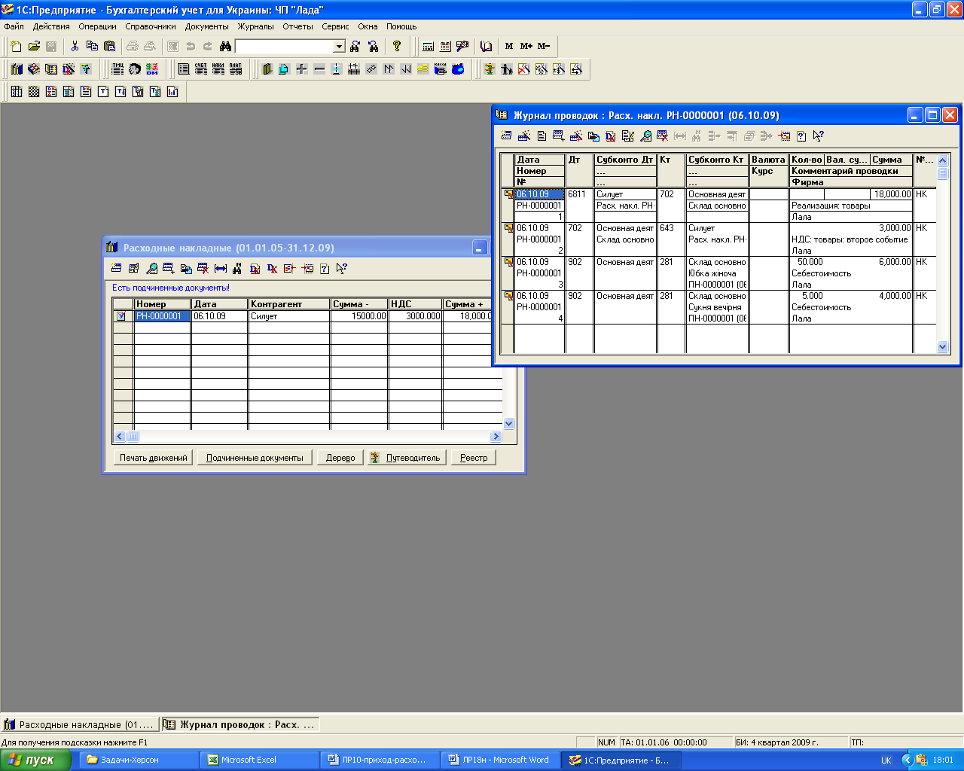Screen dimensions: 964x771
Task: Click the binoculars Find icon in main toolbar
Action: 225,47
